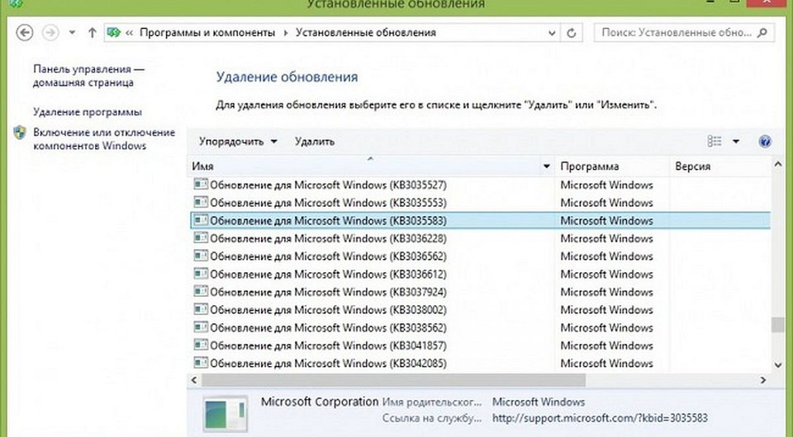
Task: Click the vertical scrollbar down arrow
Action: tap(778, 364)
